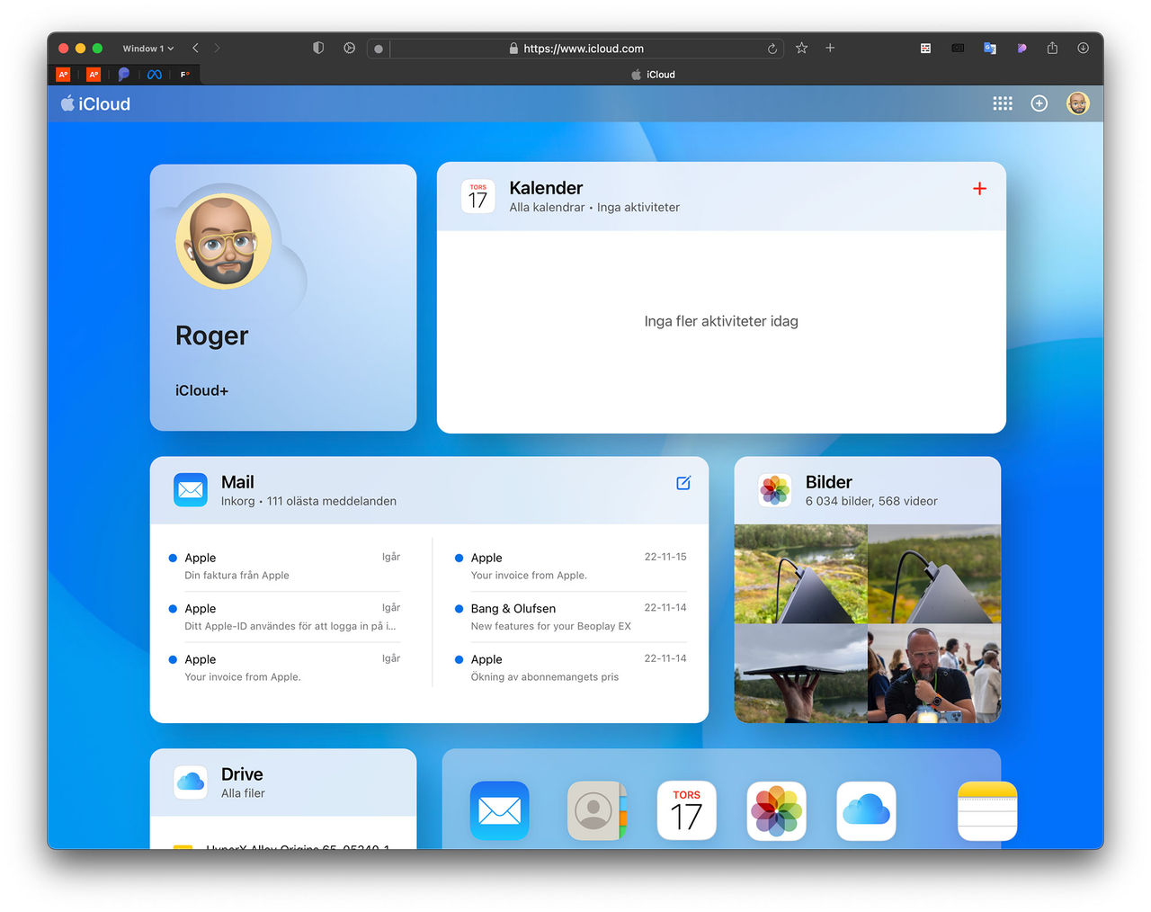Reload the iCloud page
1151x912 pixels.
click(x=772, y=49)
